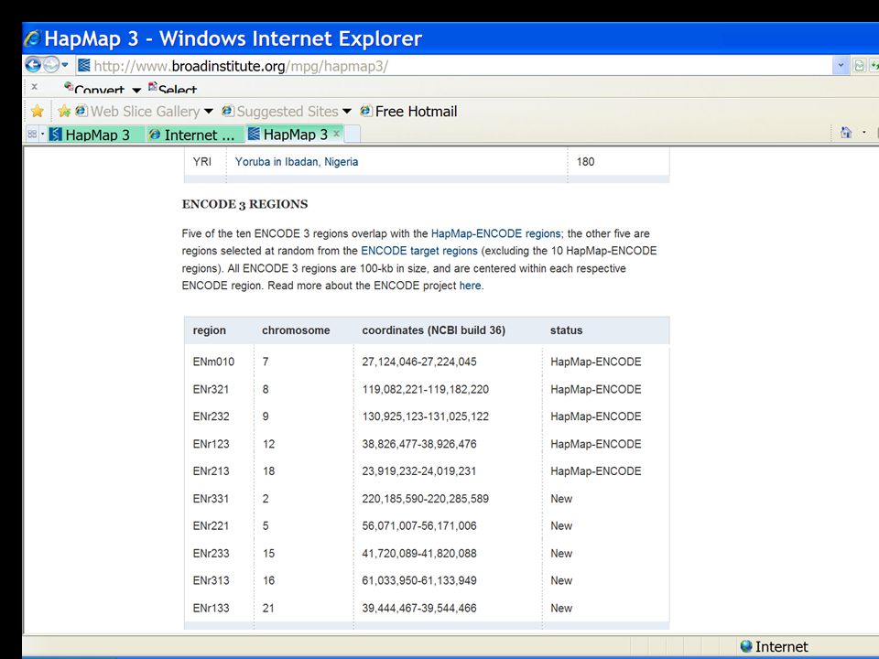Open the Home button dropdown arrow
The width and height of the screenshot is (879, 659).
pyautogui.click(x=863, y=132)
